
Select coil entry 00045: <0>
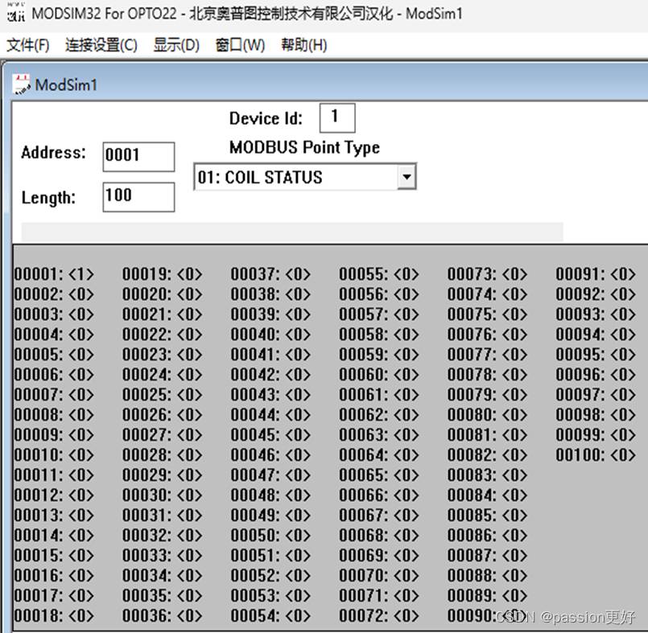pyautogui.click(x=270, y=435)
